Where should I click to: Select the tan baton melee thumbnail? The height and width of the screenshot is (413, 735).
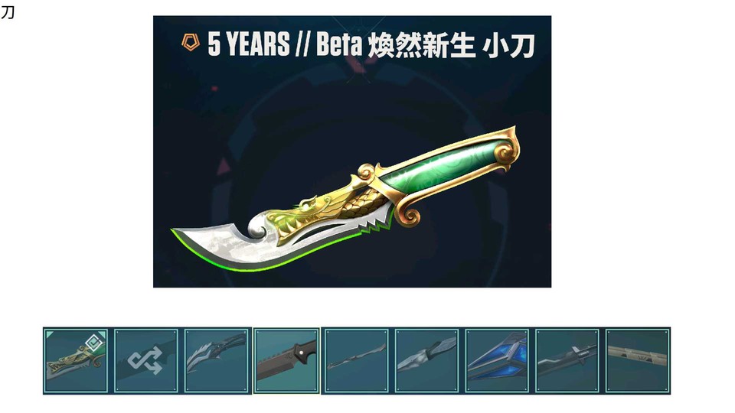coord(638,360)
